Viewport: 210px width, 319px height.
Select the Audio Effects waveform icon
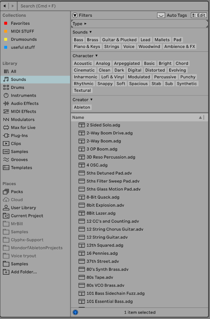[6, 103]
